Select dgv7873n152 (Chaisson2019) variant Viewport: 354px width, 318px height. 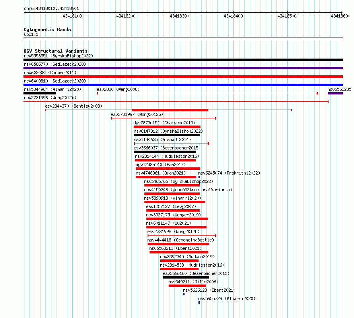[x=164, y=123]
